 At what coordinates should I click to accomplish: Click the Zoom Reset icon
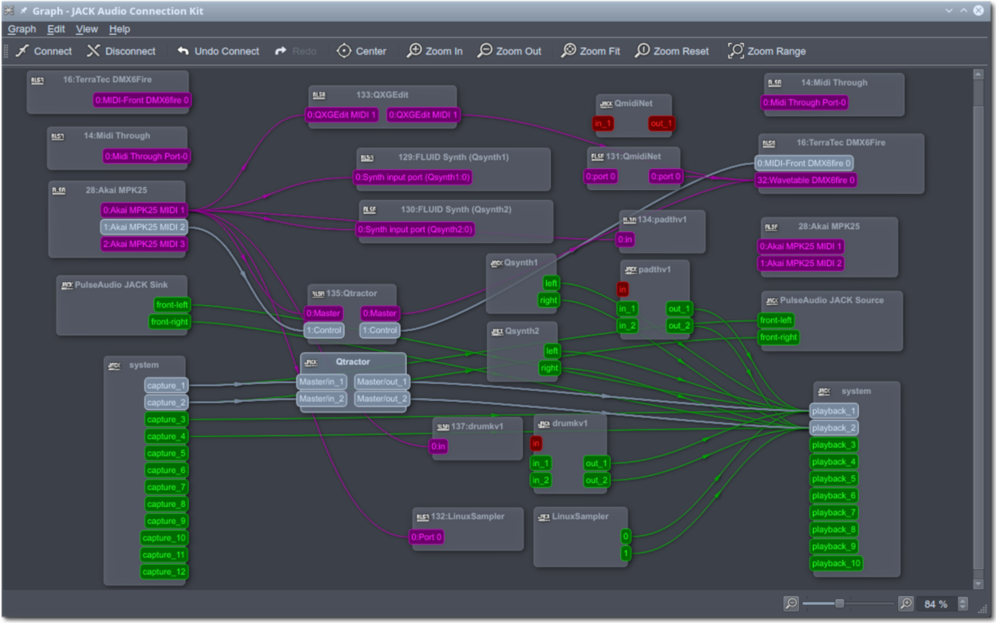pos(642,51)
